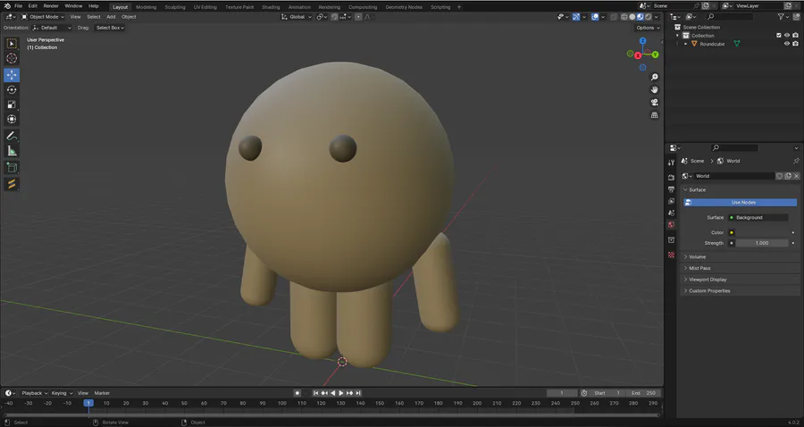Click the pan hand viewport icon

[654, 89]
